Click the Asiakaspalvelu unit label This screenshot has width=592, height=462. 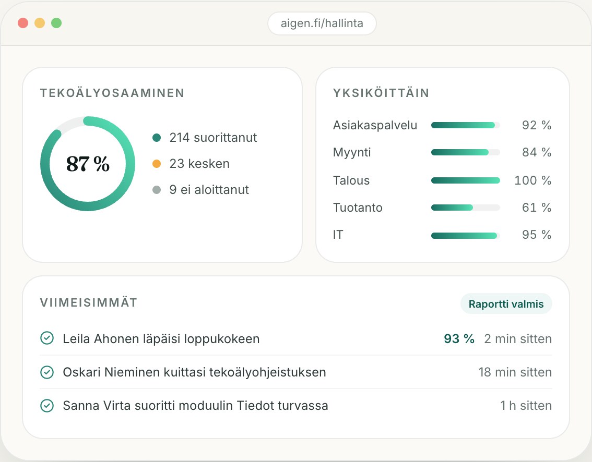click(x=375, y=125)
